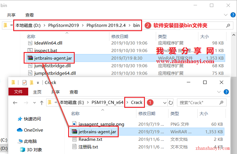Expand the ribbon in the Crack window
Screen dimensions: 237x154
pyautogui.click(x=219, y=92)
